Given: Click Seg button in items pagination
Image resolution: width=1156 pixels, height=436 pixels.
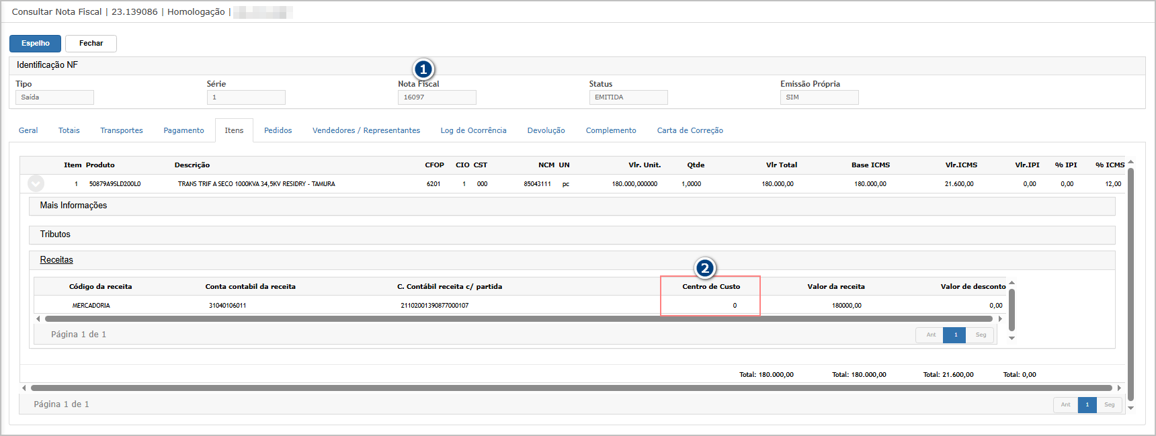Looking at the screenshot, I should (1109, 404).
